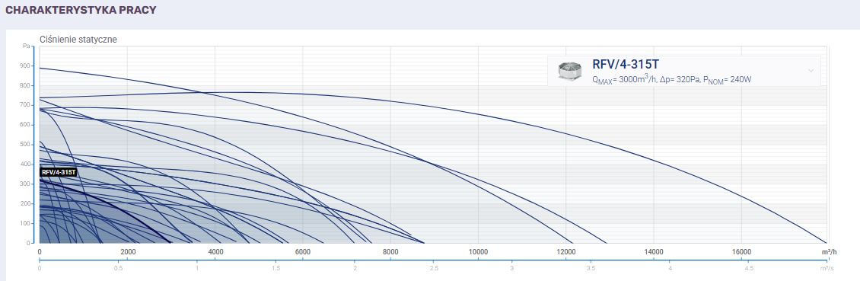This screenshot has width=860, height=281.
Task: Open the RFV/4-315T model title in selector
Action: 626,64
